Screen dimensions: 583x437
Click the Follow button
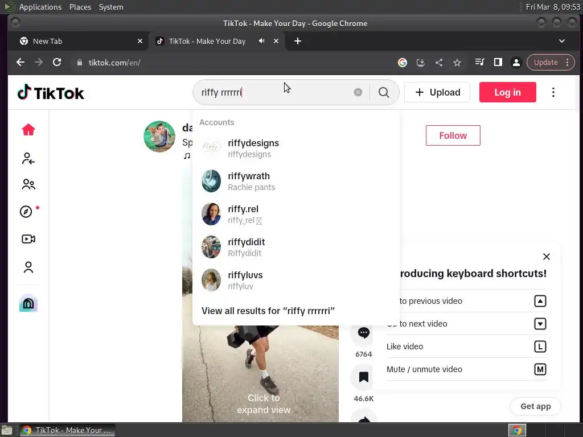pos(453,135)
